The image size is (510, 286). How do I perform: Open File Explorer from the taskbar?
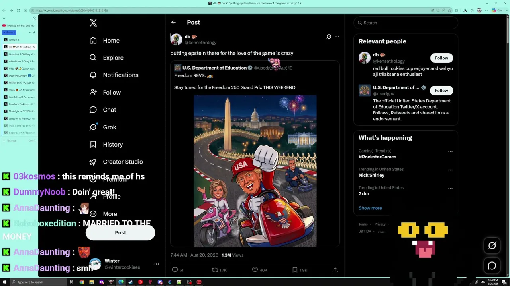(x=92, y=282)
